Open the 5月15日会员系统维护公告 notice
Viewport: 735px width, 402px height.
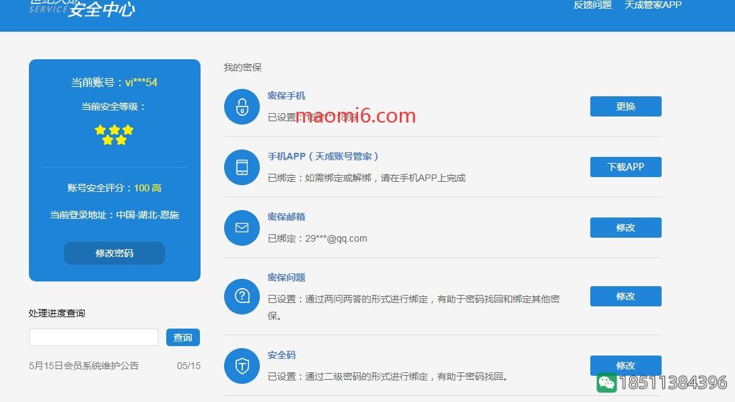pyautogui.click(x=84, y=366)
